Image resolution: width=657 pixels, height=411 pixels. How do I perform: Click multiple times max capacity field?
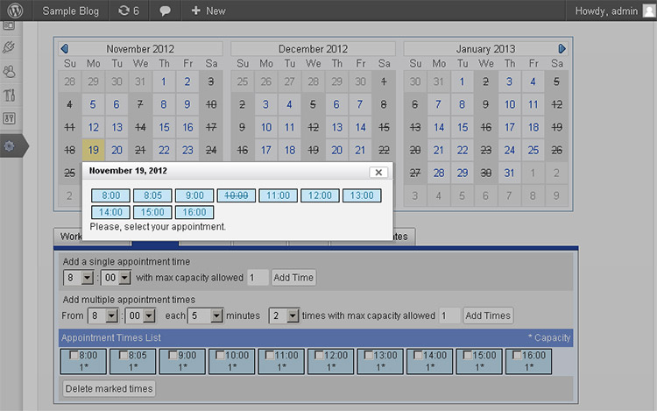[x=449, y=315]
